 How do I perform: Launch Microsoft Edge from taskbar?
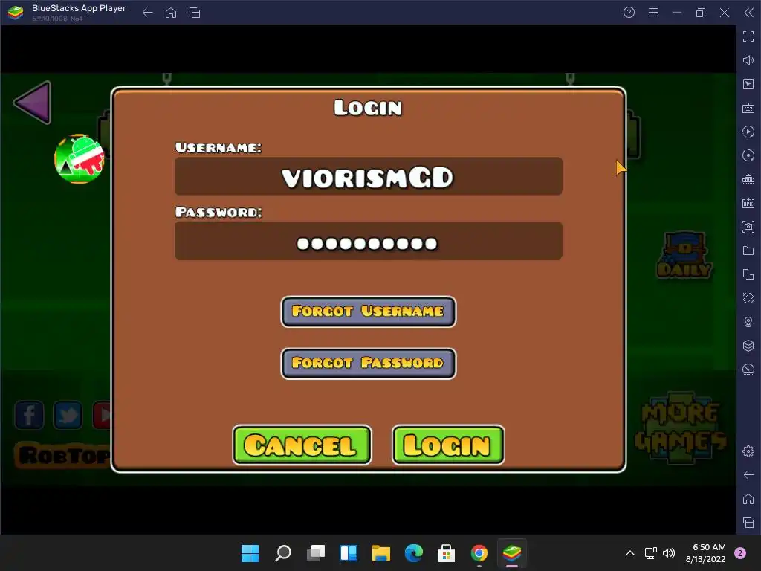click(414, 553)
